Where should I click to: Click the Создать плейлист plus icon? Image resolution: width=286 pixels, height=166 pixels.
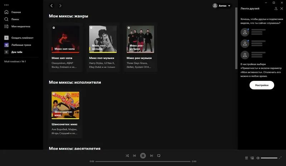[x=6, y=38]
